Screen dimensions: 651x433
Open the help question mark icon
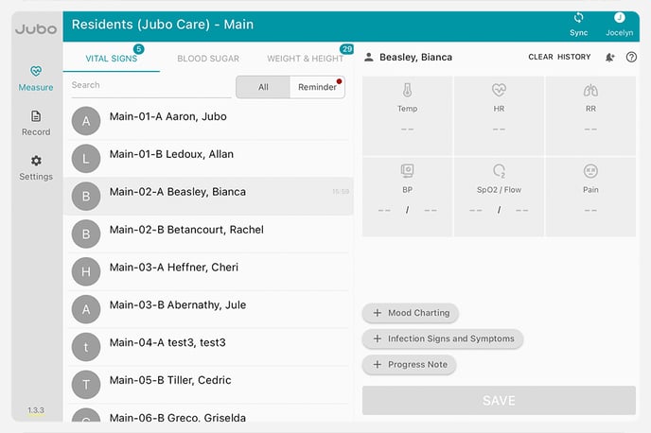coord(631,58)
